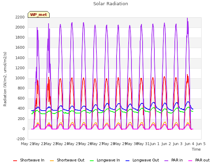Click the y-axis label -200

pos(20,139)
